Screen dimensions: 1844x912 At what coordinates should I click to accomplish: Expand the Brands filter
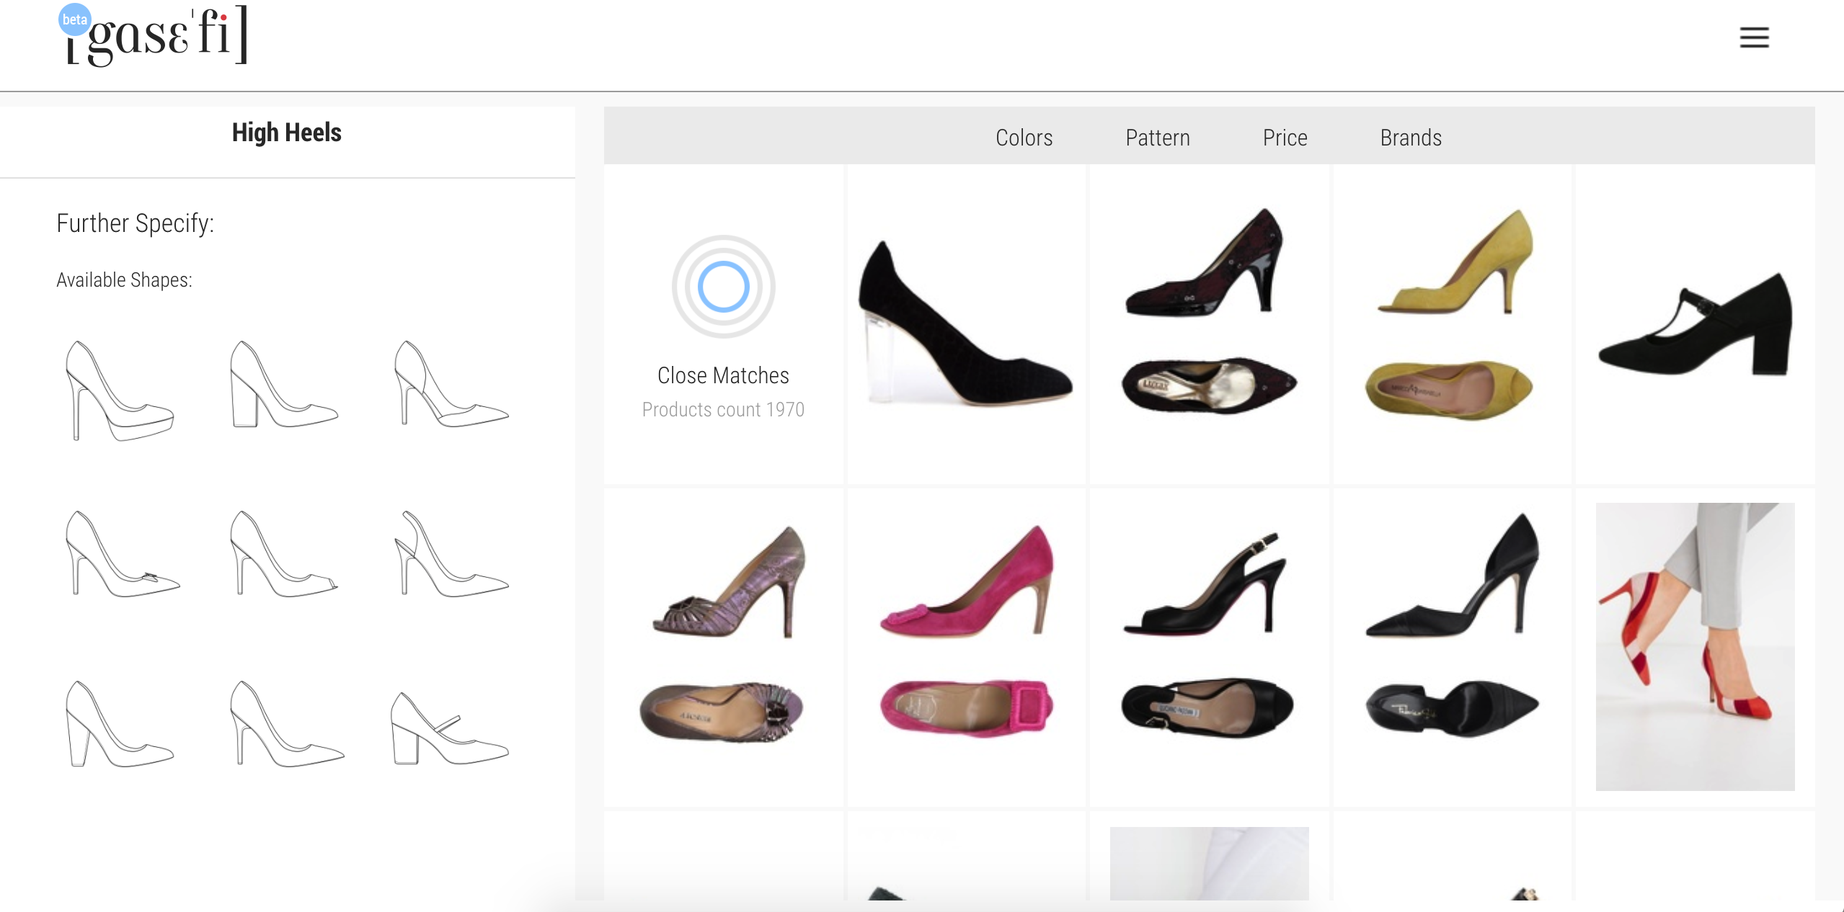pos(1410,137)
